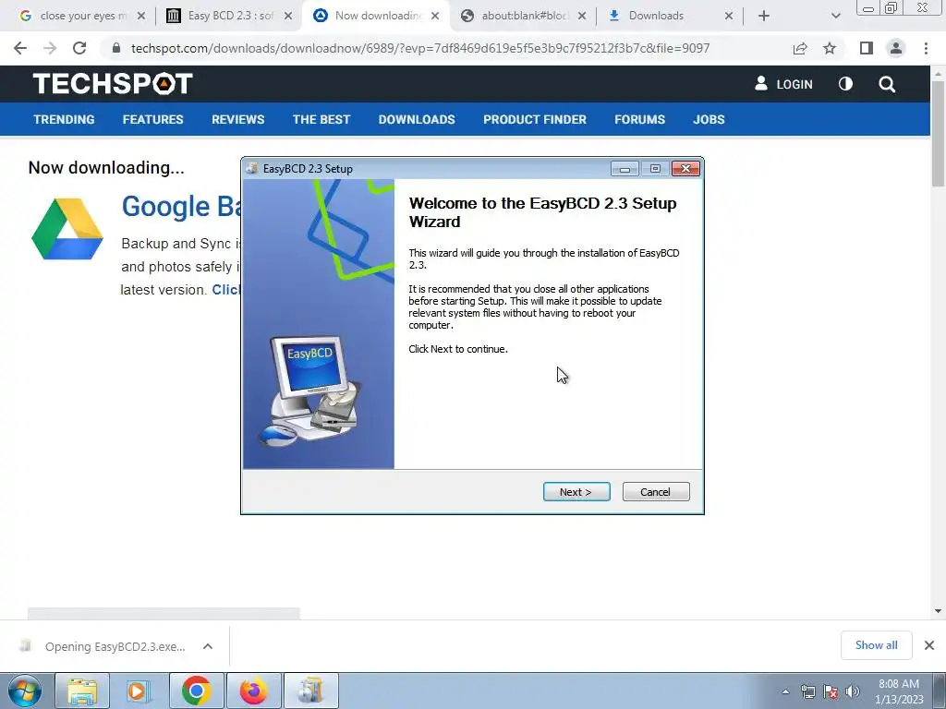Open TechSpot search icon

[887, 84]
